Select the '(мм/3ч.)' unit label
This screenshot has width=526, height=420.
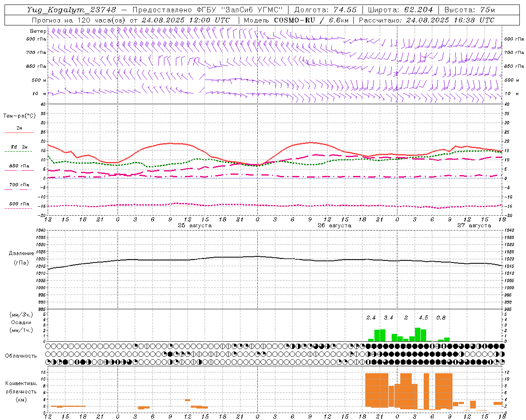point(21,315)
